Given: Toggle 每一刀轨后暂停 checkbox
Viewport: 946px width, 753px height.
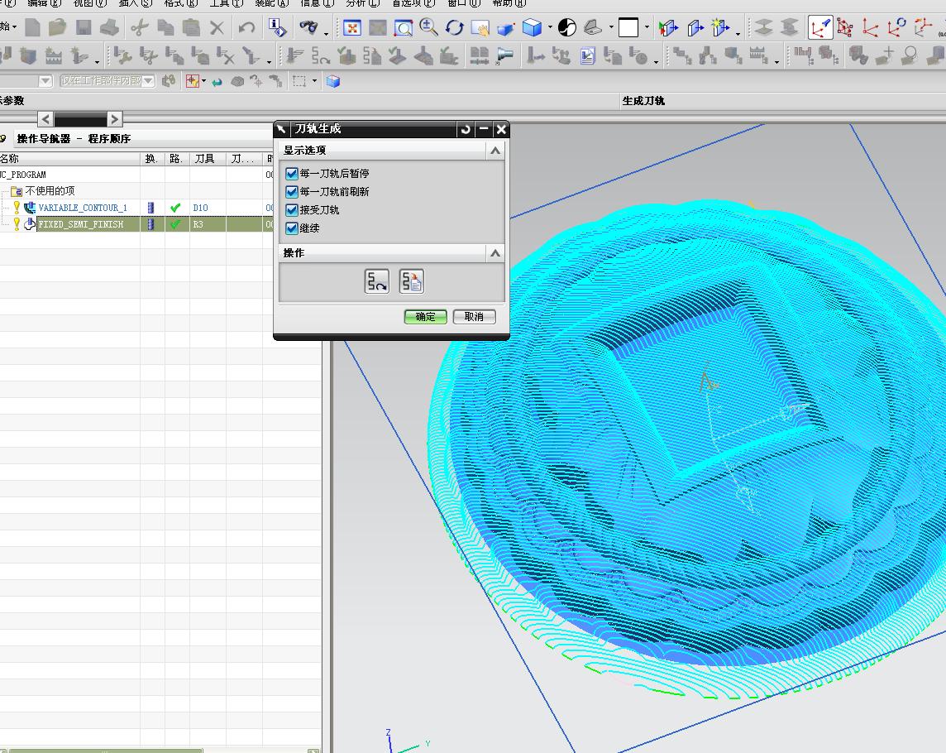Looking at the screenshot, I should (x=292, y=174).
